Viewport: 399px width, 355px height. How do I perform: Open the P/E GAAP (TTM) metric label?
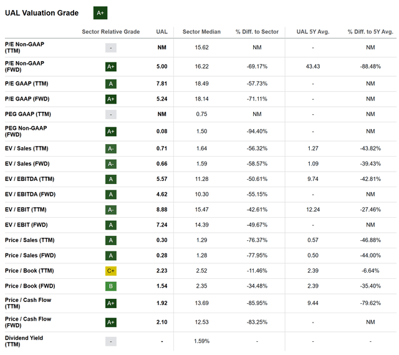pyautogui.click(x=26, y=84)
